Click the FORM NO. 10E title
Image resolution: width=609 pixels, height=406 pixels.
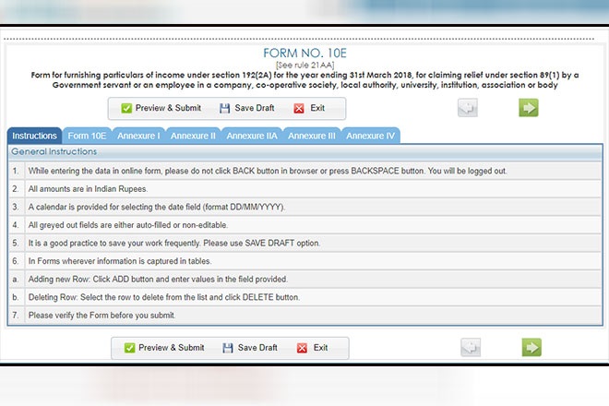click(x=304, y=54)
